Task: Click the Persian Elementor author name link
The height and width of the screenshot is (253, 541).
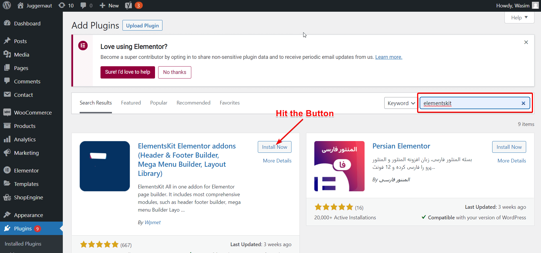Action: click(394, 180)
